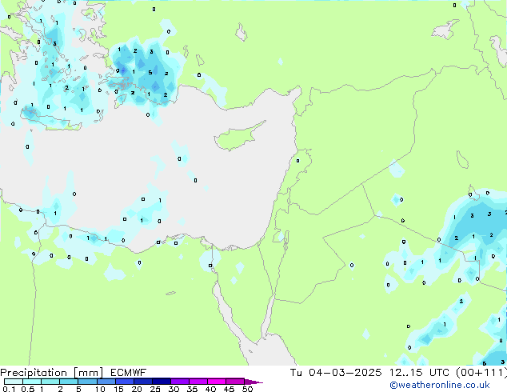Pick the 0.1–0.5 mm legend swatch
Viewport: 507px width, 392px height.
(14, 382)
